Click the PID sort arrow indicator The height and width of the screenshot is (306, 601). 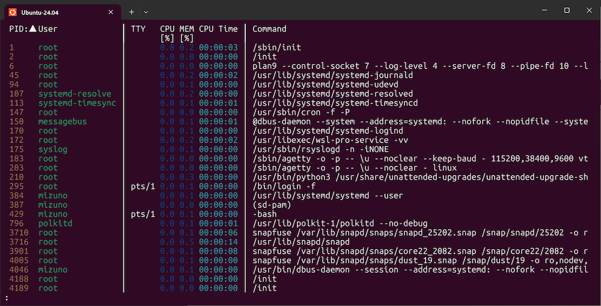click(x=33, y=29)
